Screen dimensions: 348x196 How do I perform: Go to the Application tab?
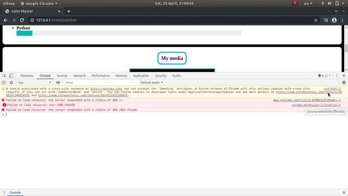pos(141,76)
